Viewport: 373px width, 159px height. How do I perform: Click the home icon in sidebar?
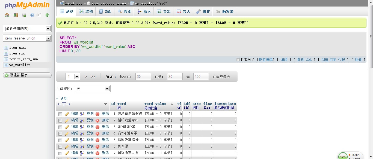click(7, 15)
